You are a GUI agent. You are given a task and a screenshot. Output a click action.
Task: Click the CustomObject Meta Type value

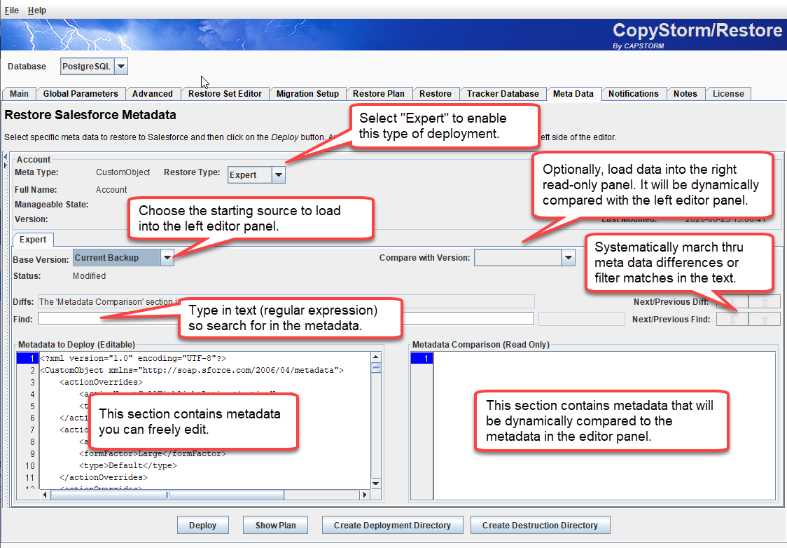point(123,172)
